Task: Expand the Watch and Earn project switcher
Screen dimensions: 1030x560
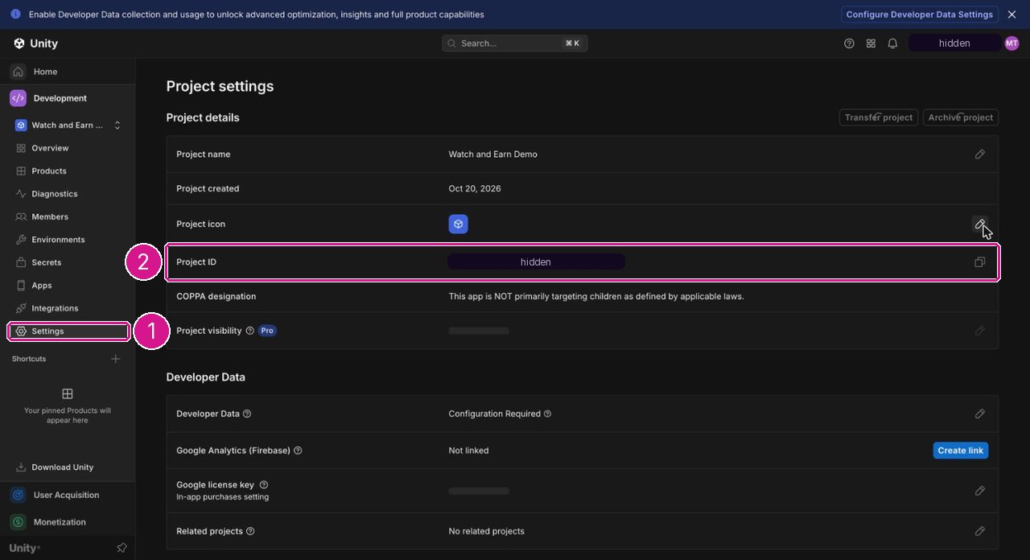Action: coord(68,126)
